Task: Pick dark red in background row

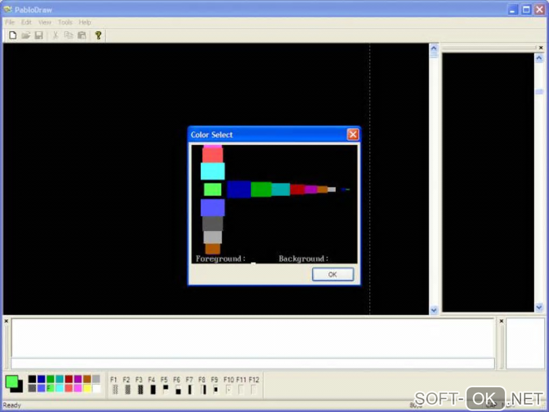Action: [297, 189]
